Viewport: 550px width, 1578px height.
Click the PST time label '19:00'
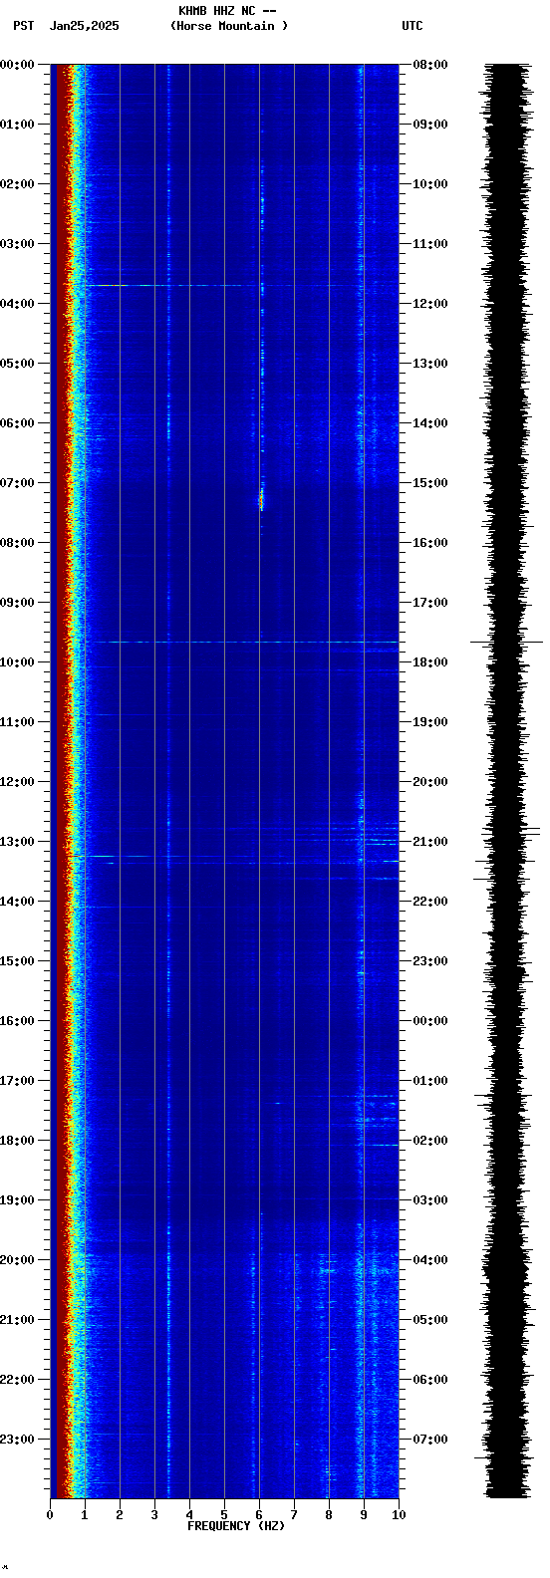(17, 1200)
